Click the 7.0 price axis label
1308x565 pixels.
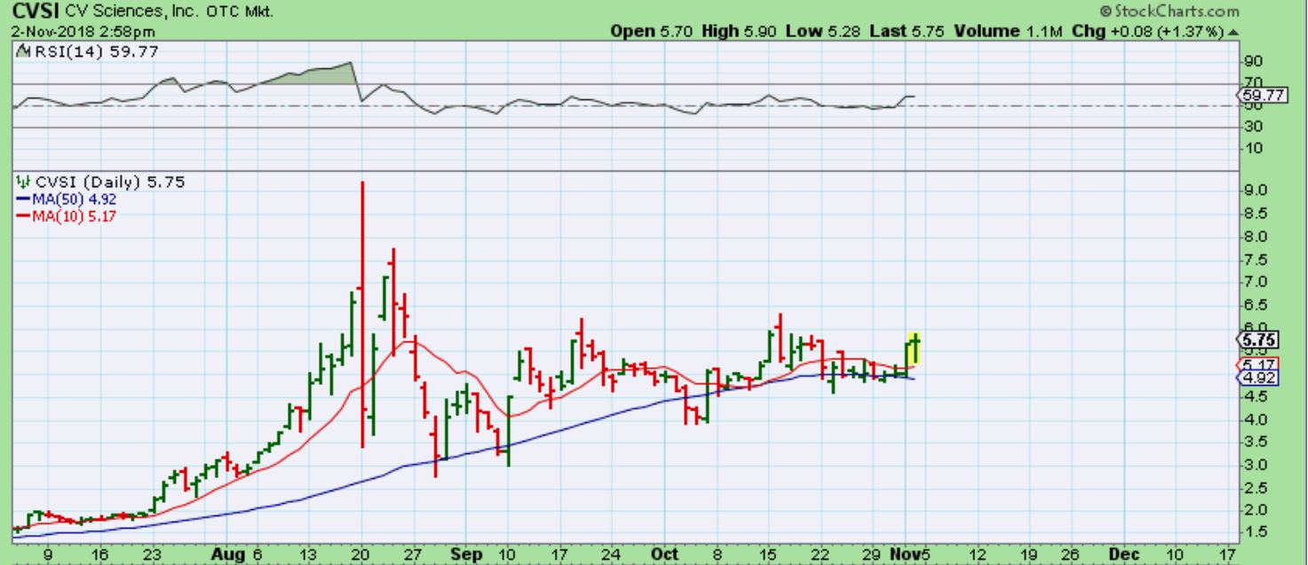point(1255,282)
